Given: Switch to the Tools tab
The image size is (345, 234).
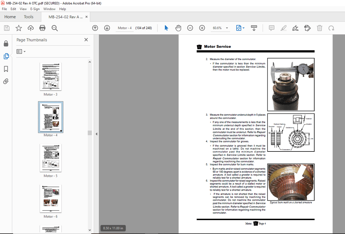Looking at the screenshot, I should point(29,17).
